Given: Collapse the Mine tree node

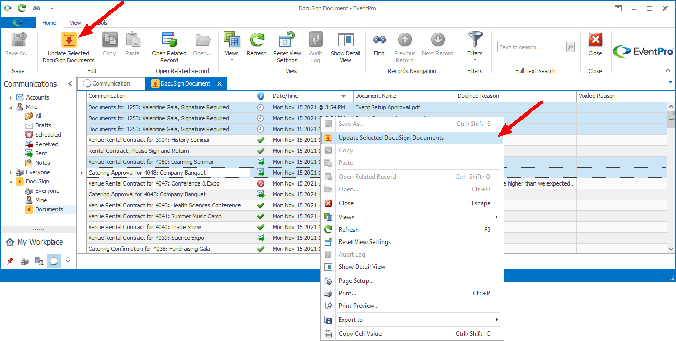Looking at the screenshot, I should (11, 107).
